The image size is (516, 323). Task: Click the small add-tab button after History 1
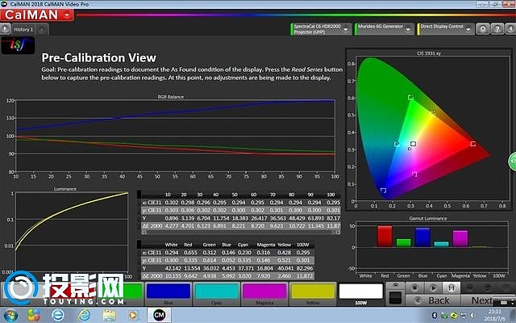(x=42, y=30)
